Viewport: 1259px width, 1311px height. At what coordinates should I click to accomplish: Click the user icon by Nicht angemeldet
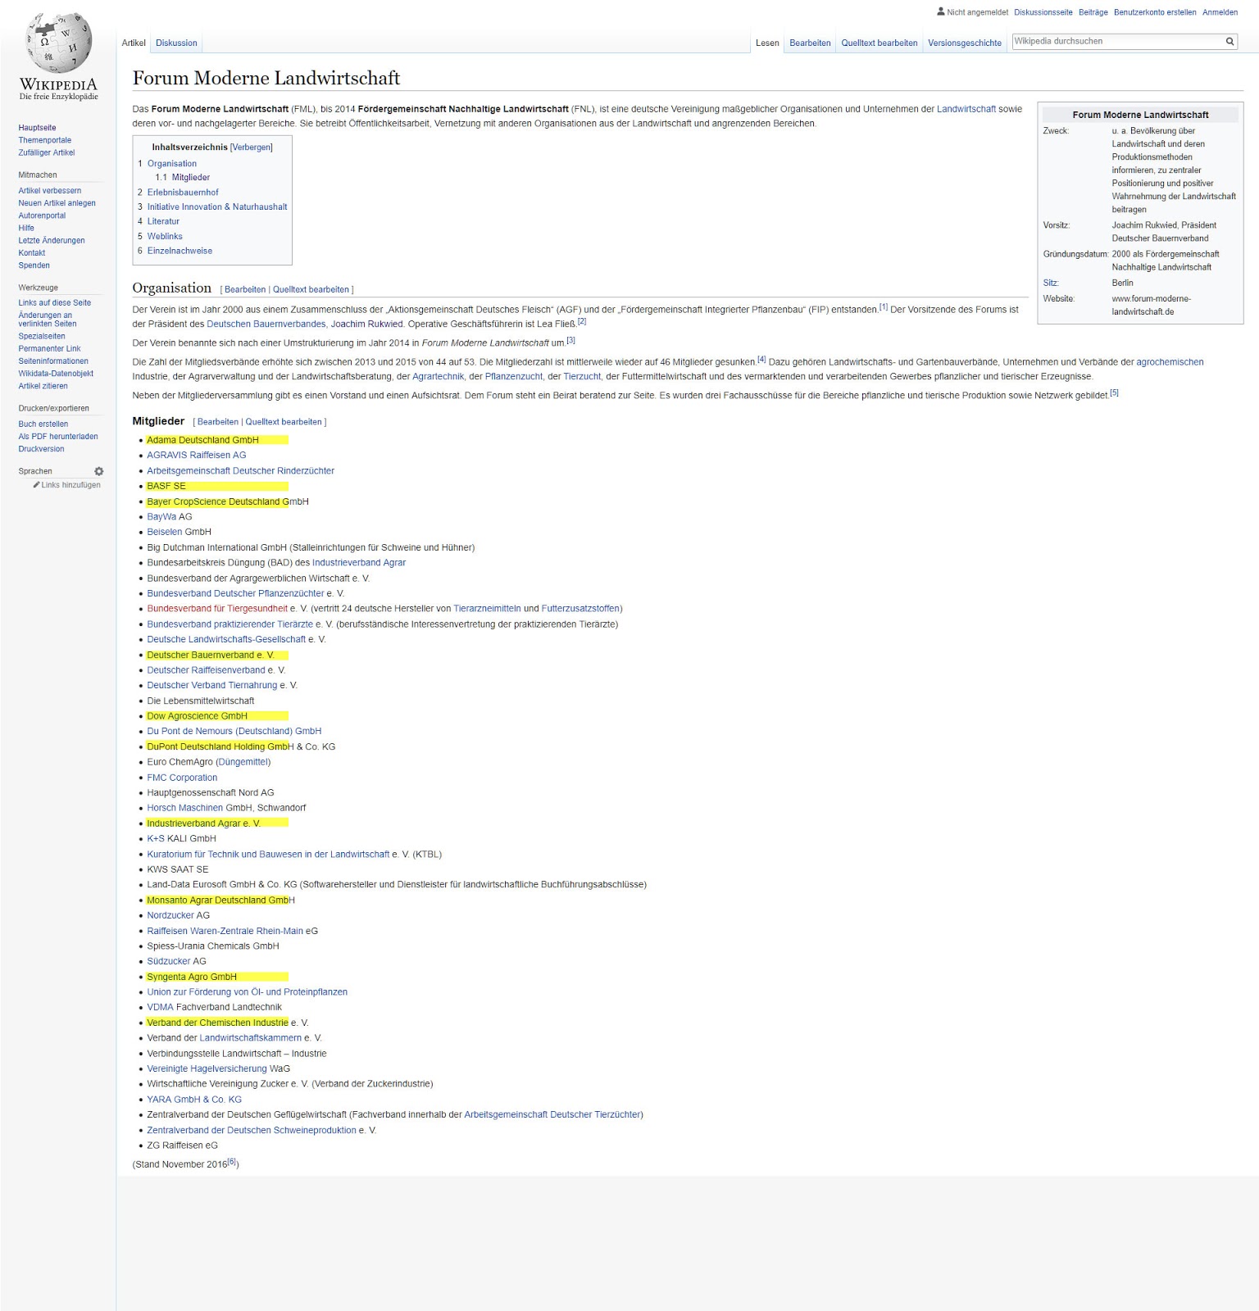click(x=941, y=11)
